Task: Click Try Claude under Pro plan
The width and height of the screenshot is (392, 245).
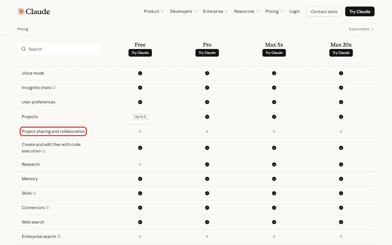Action: [x=207, y=53]
